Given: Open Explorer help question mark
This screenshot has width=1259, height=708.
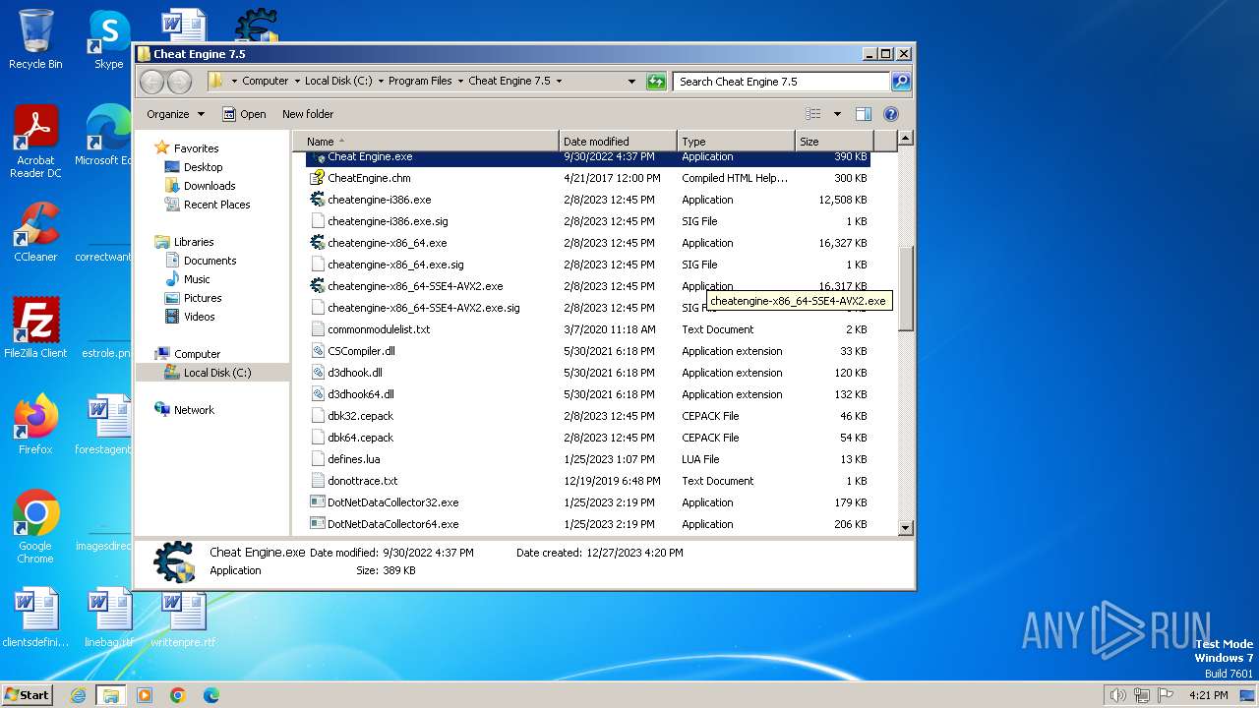Looking at the screenshot, I should (891, 114).
